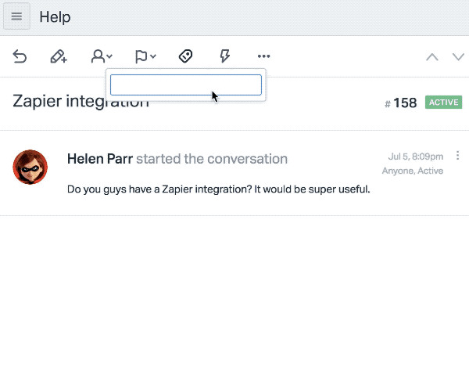The height and width of the screenshot is (371, 469).
Task: Run a workflow via the lightning bolt icon
Action: pyautogui.click(x=224, y=56)
